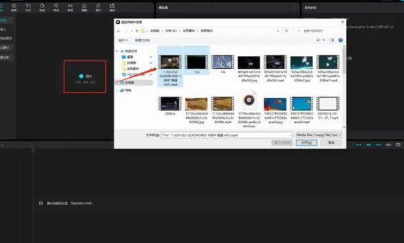Open the Organize menu in dialog

(123, 40)
